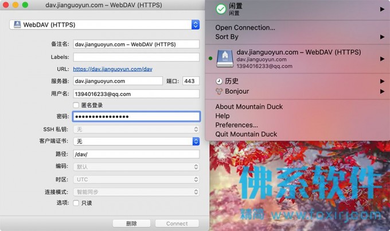Click the 密码 password field
This screenshot has width=390, height=231.
[x=136, y=117]
